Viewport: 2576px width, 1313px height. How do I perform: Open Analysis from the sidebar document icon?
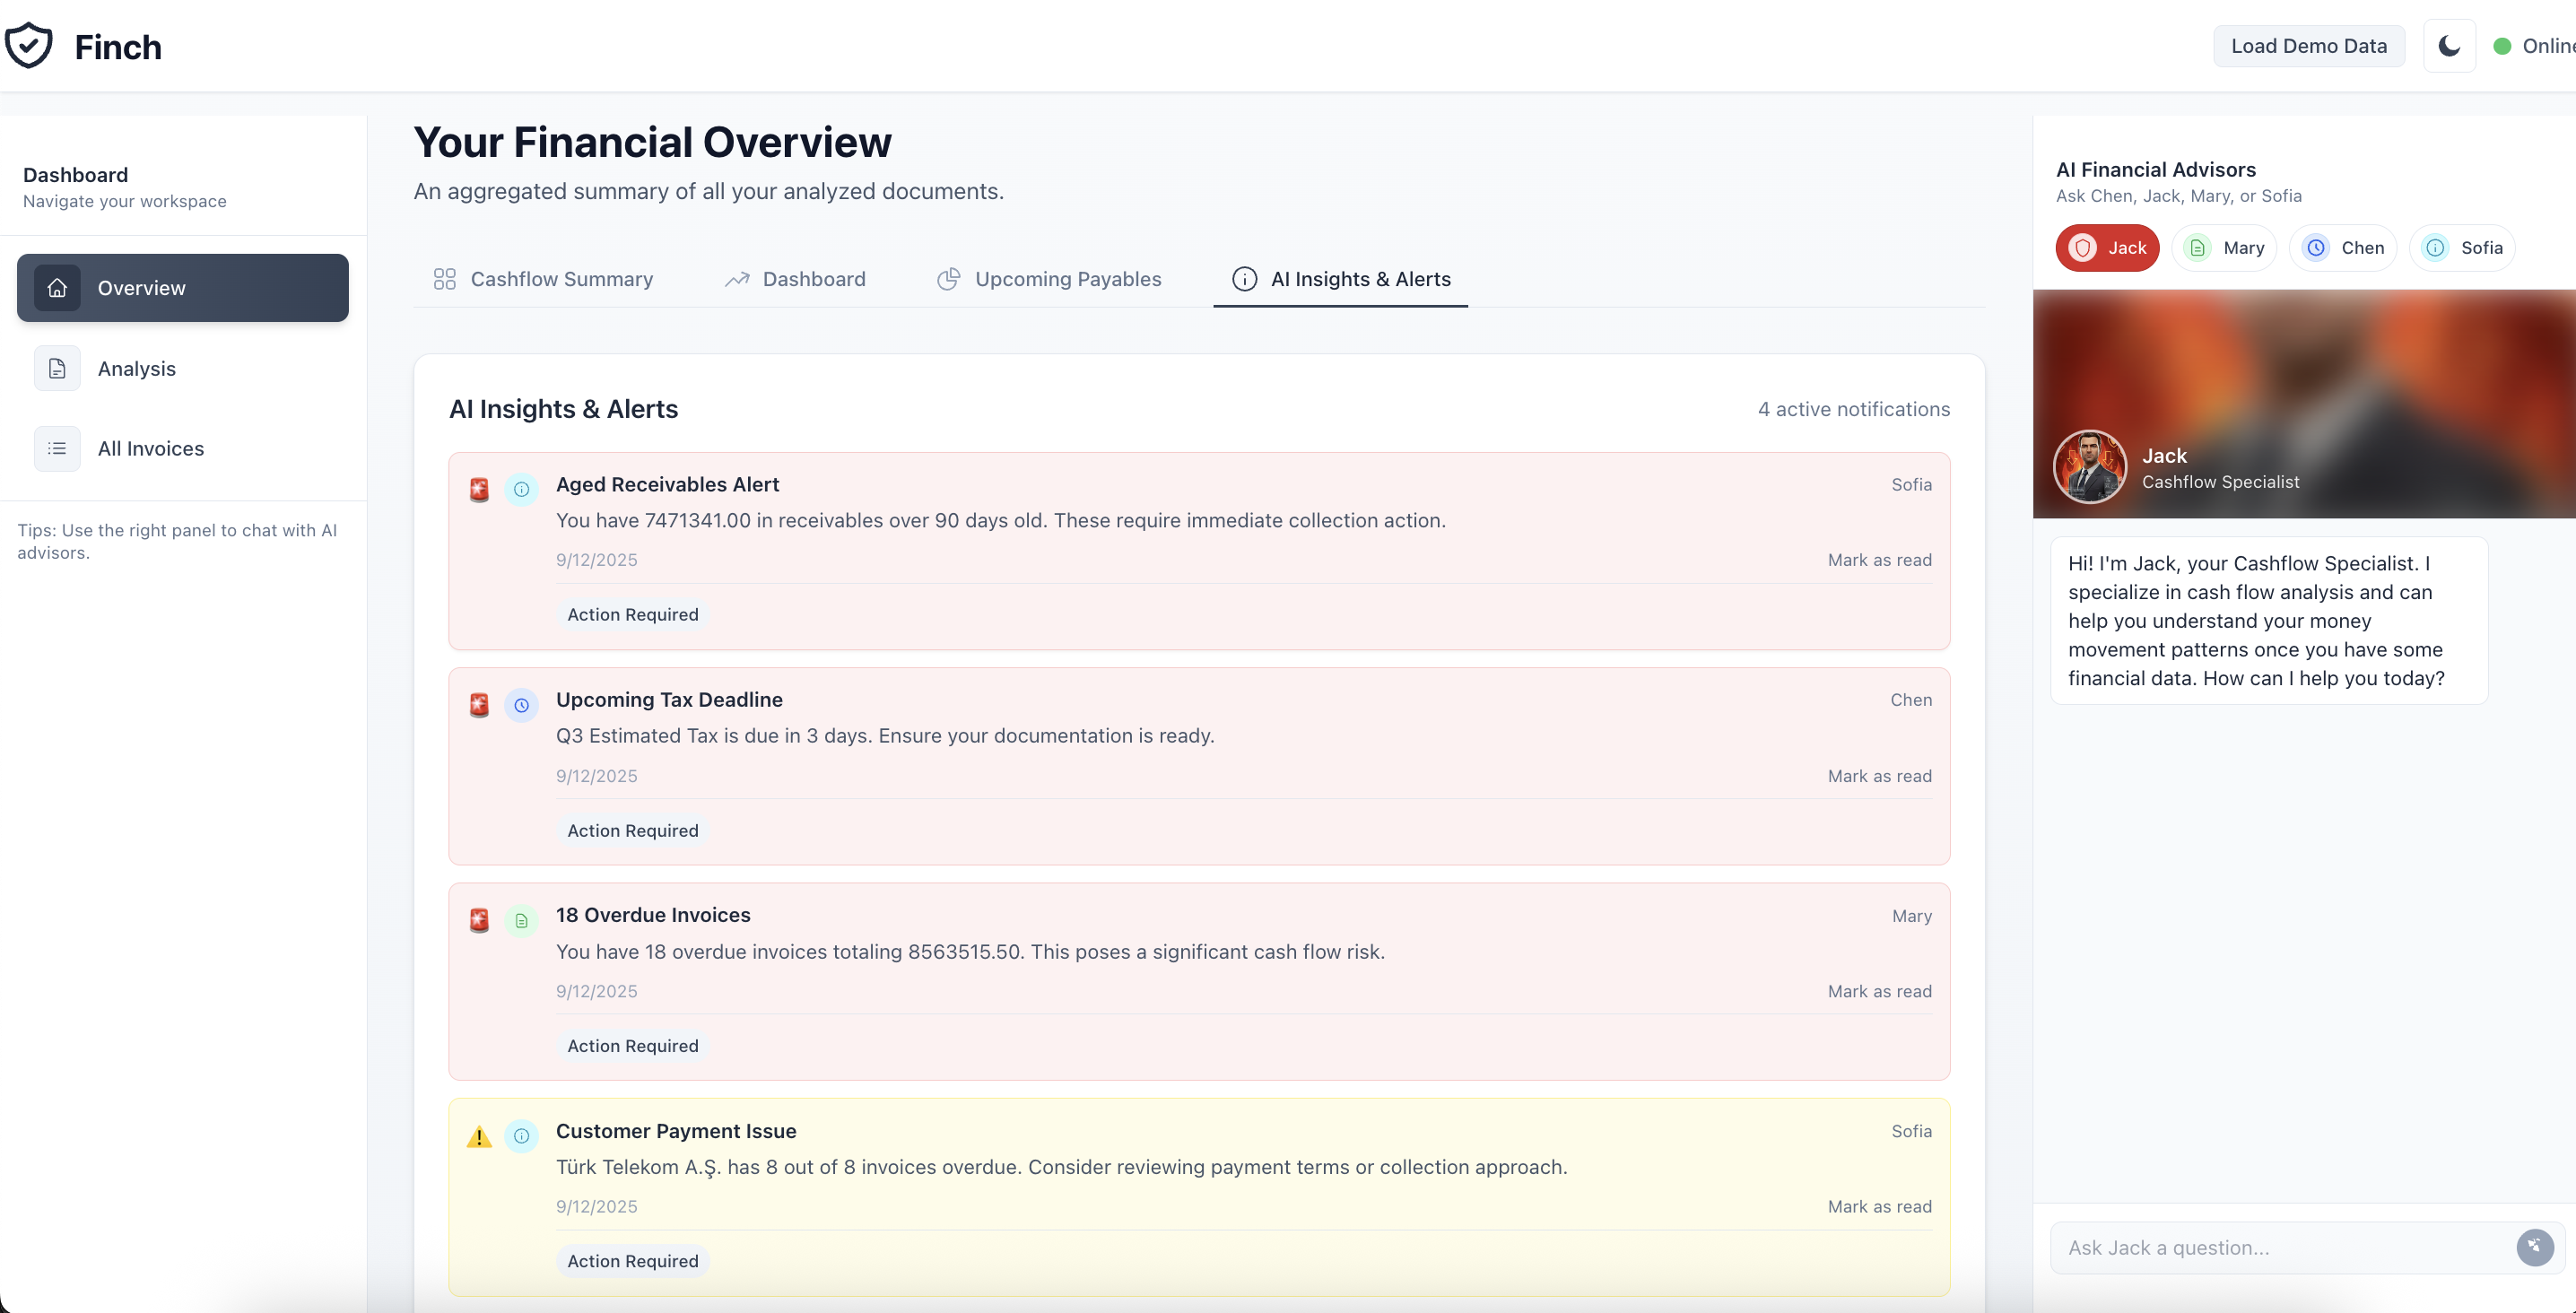coord(57,369)
